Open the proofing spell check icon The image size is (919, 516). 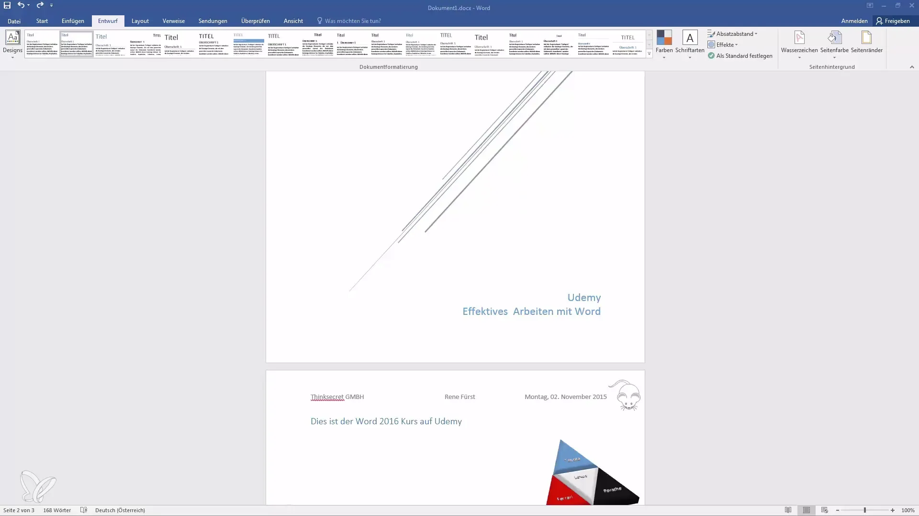click(84, 511)
